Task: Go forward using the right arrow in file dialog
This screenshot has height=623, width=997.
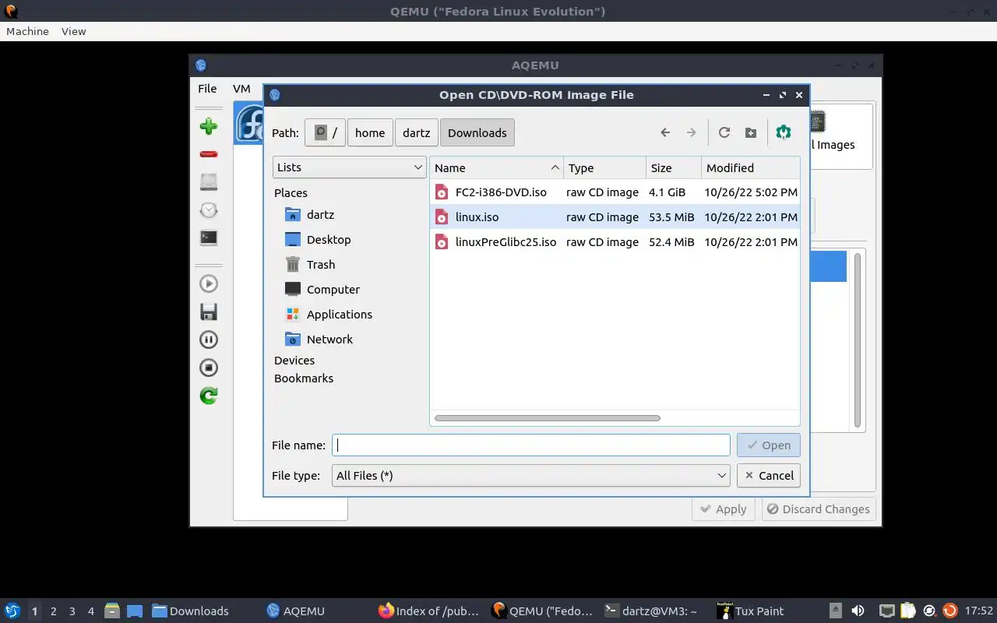Action: (691, 132)
